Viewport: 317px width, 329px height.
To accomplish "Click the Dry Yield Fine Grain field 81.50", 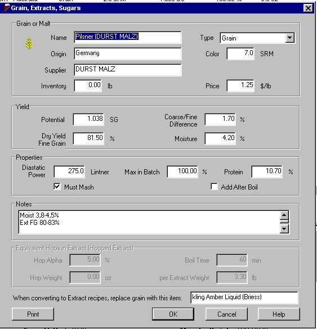I will (88, 138).
